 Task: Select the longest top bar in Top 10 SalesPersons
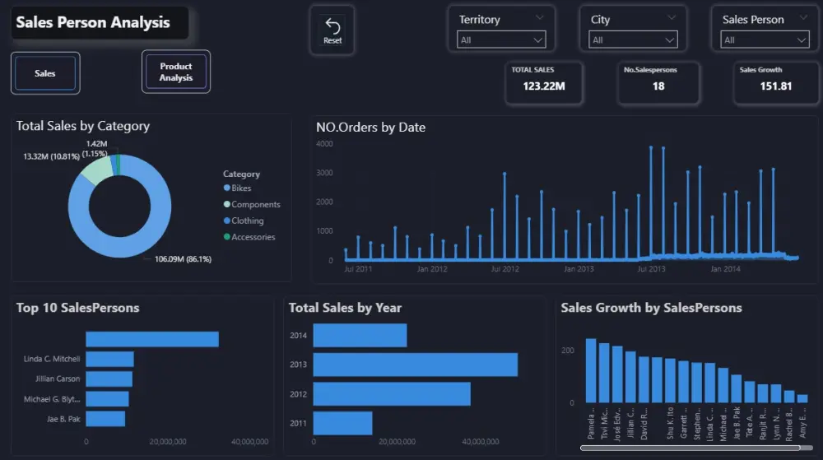tap(152, 339)
